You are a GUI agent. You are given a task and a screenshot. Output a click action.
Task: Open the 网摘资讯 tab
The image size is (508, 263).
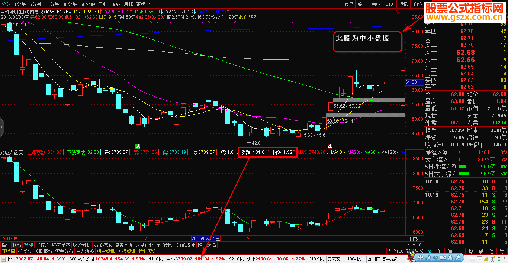[x=126, y=251]
